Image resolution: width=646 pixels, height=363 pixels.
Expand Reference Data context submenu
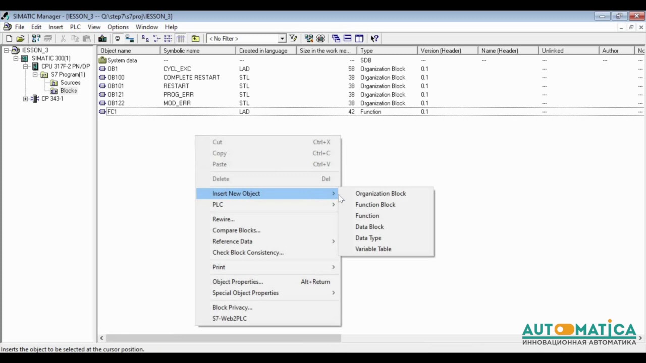point(268,241)
